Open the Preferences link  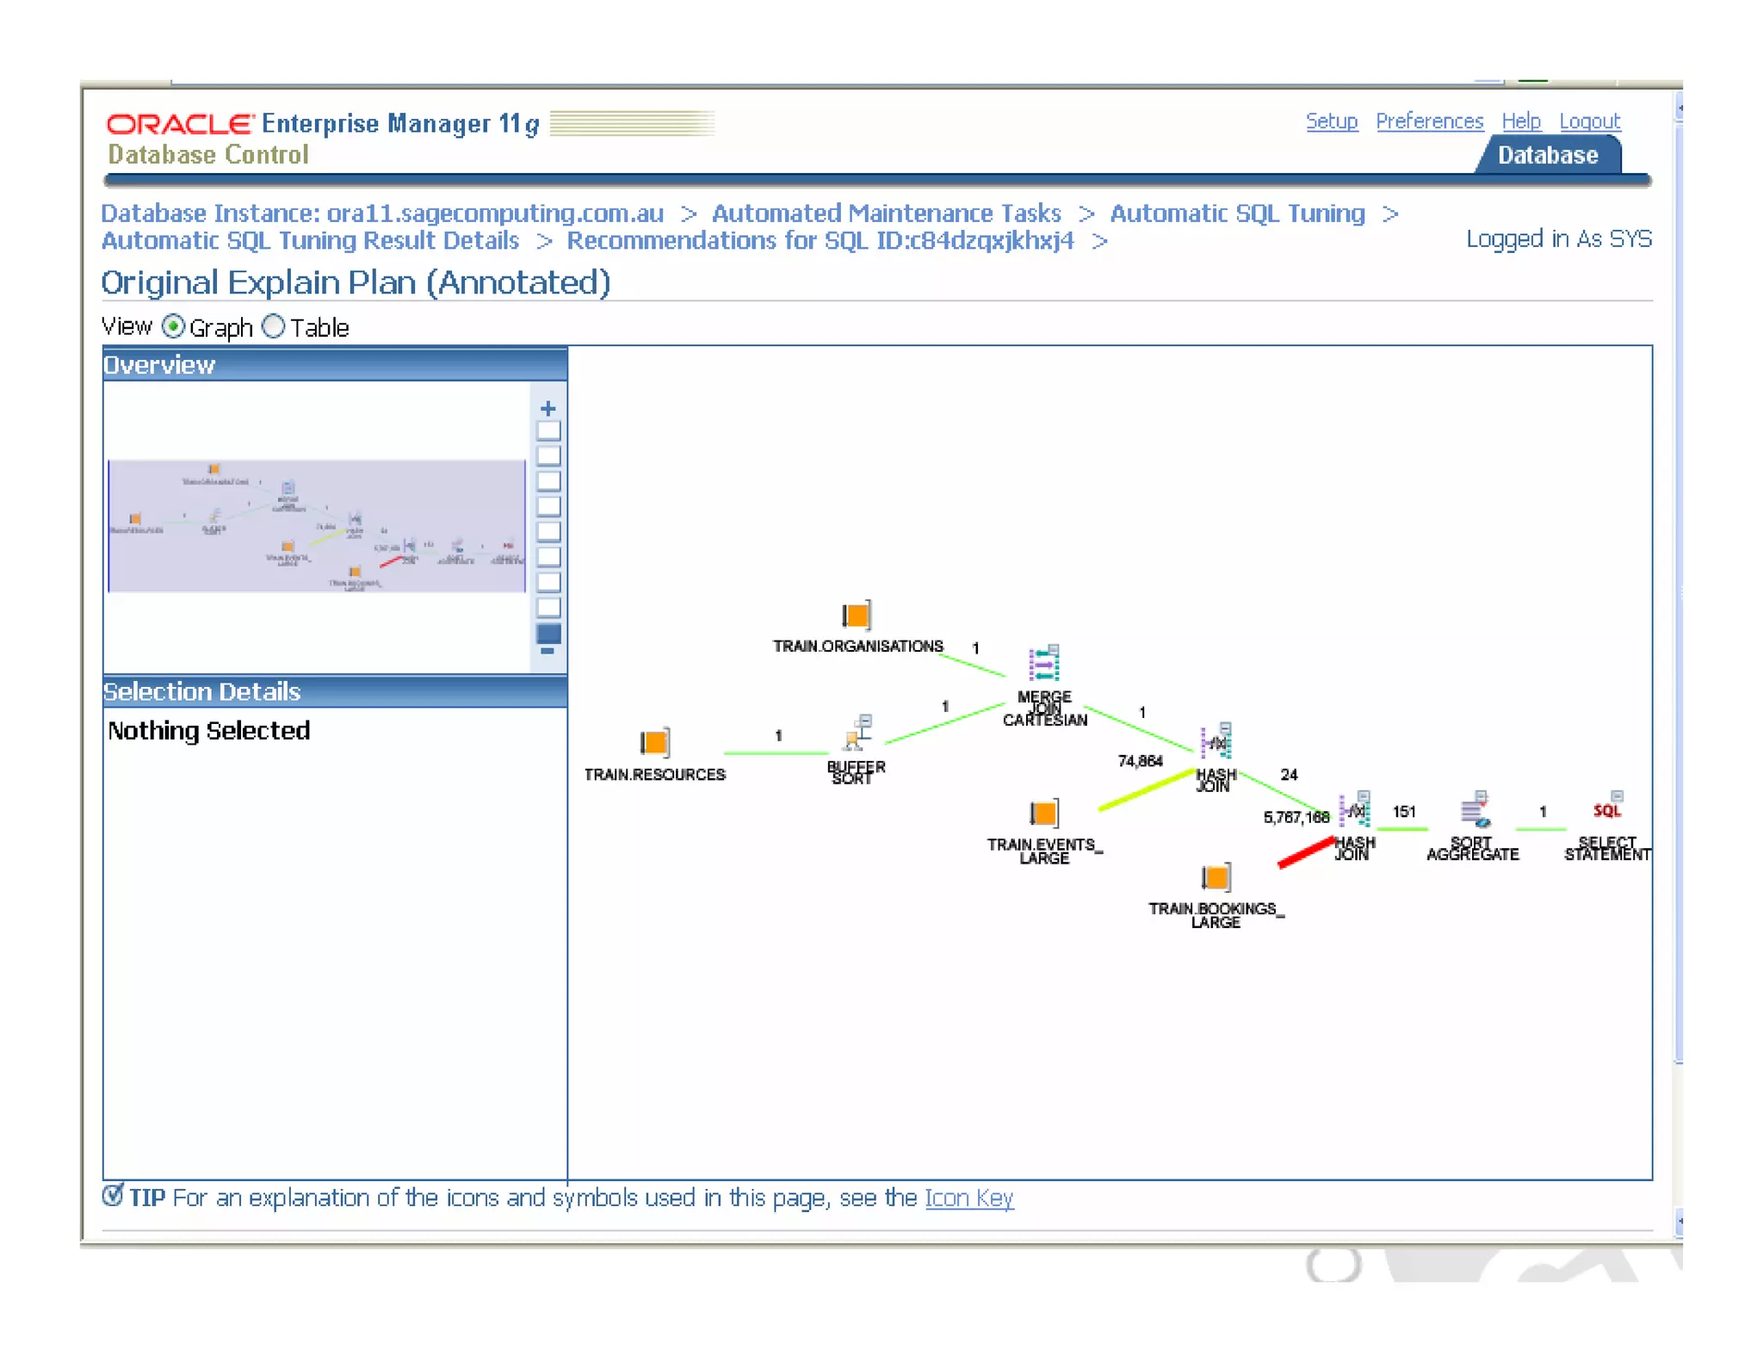[x=1429, y=121]
